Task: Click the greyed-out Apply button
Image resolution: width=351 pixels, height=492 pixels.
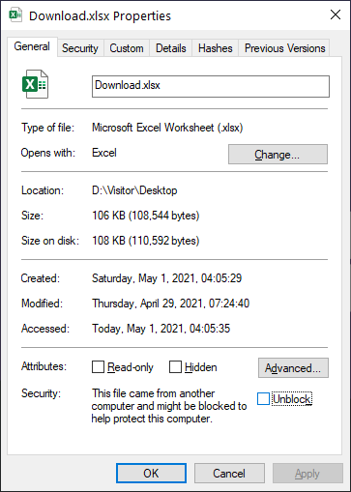Action: [307, 474]
